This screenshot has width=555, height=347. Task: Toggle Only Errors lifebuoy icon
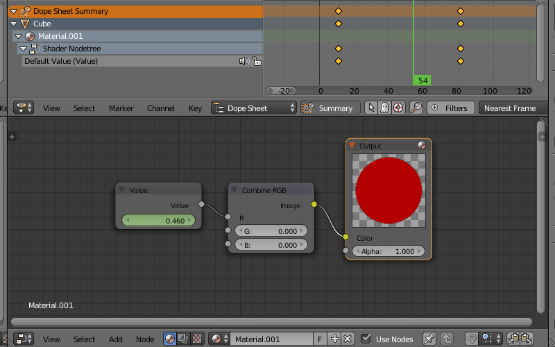(398, 108)
